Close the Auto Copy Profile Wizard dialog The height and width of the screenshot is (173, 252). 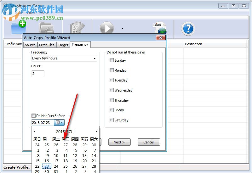click(161, 37)
